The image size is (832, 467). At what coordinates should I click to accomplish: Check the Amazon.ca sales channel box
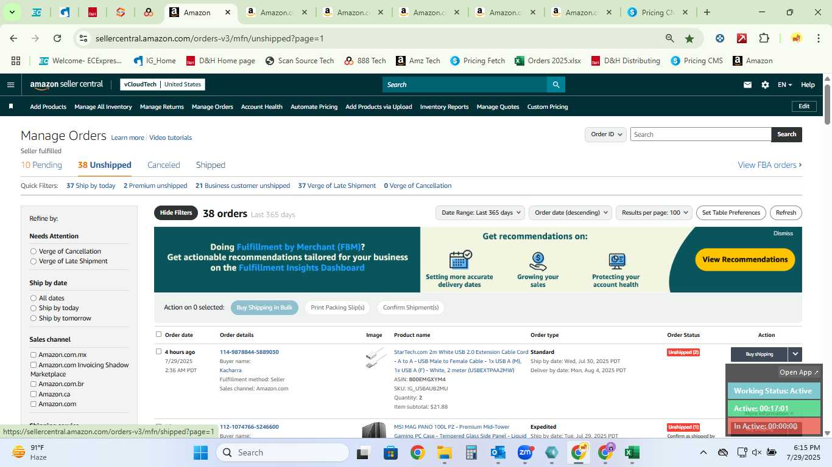click(33, 394)
